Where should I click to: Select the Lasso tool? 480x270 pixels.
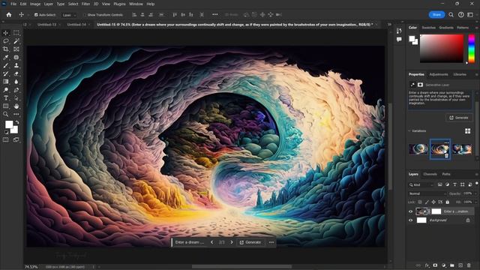click(x=6, y=41)
